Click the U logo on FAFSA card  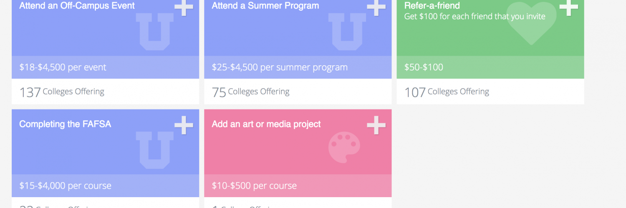click(155, 150)
